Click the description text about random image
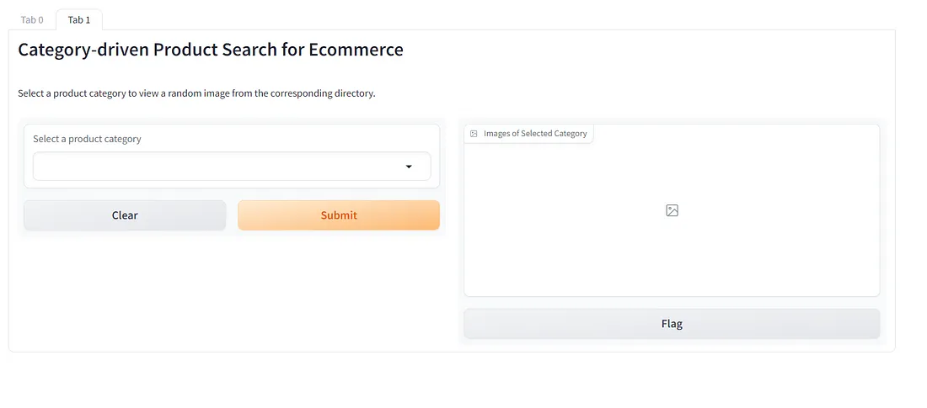 coord(196,93)
